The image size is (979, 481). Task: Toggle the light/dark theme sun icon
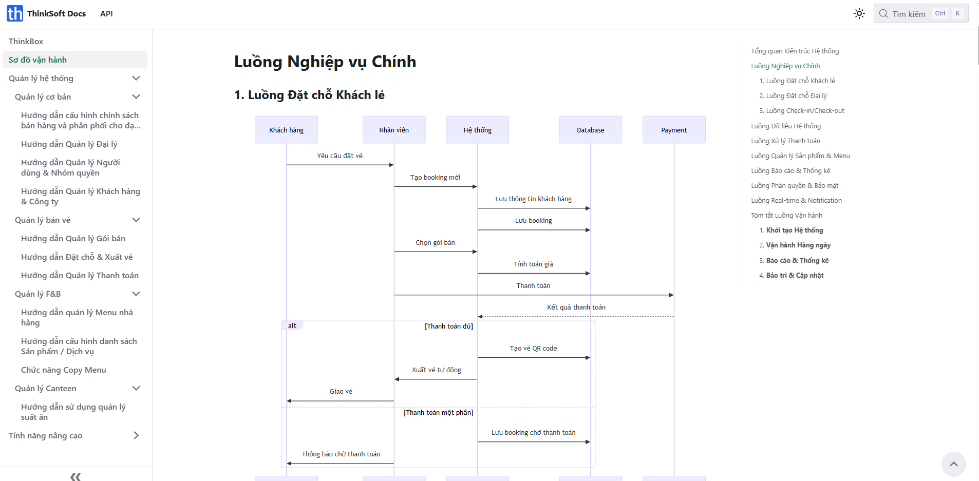tap(859, 14)
